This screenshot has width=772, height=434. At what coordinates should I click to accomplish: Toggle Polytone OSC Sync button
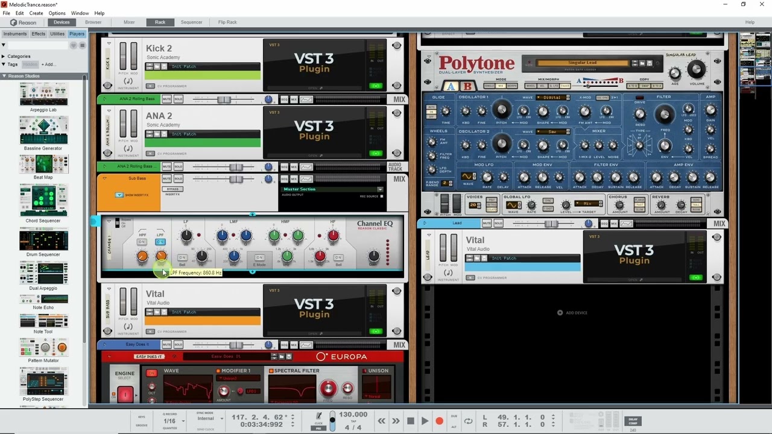(603, 97)
